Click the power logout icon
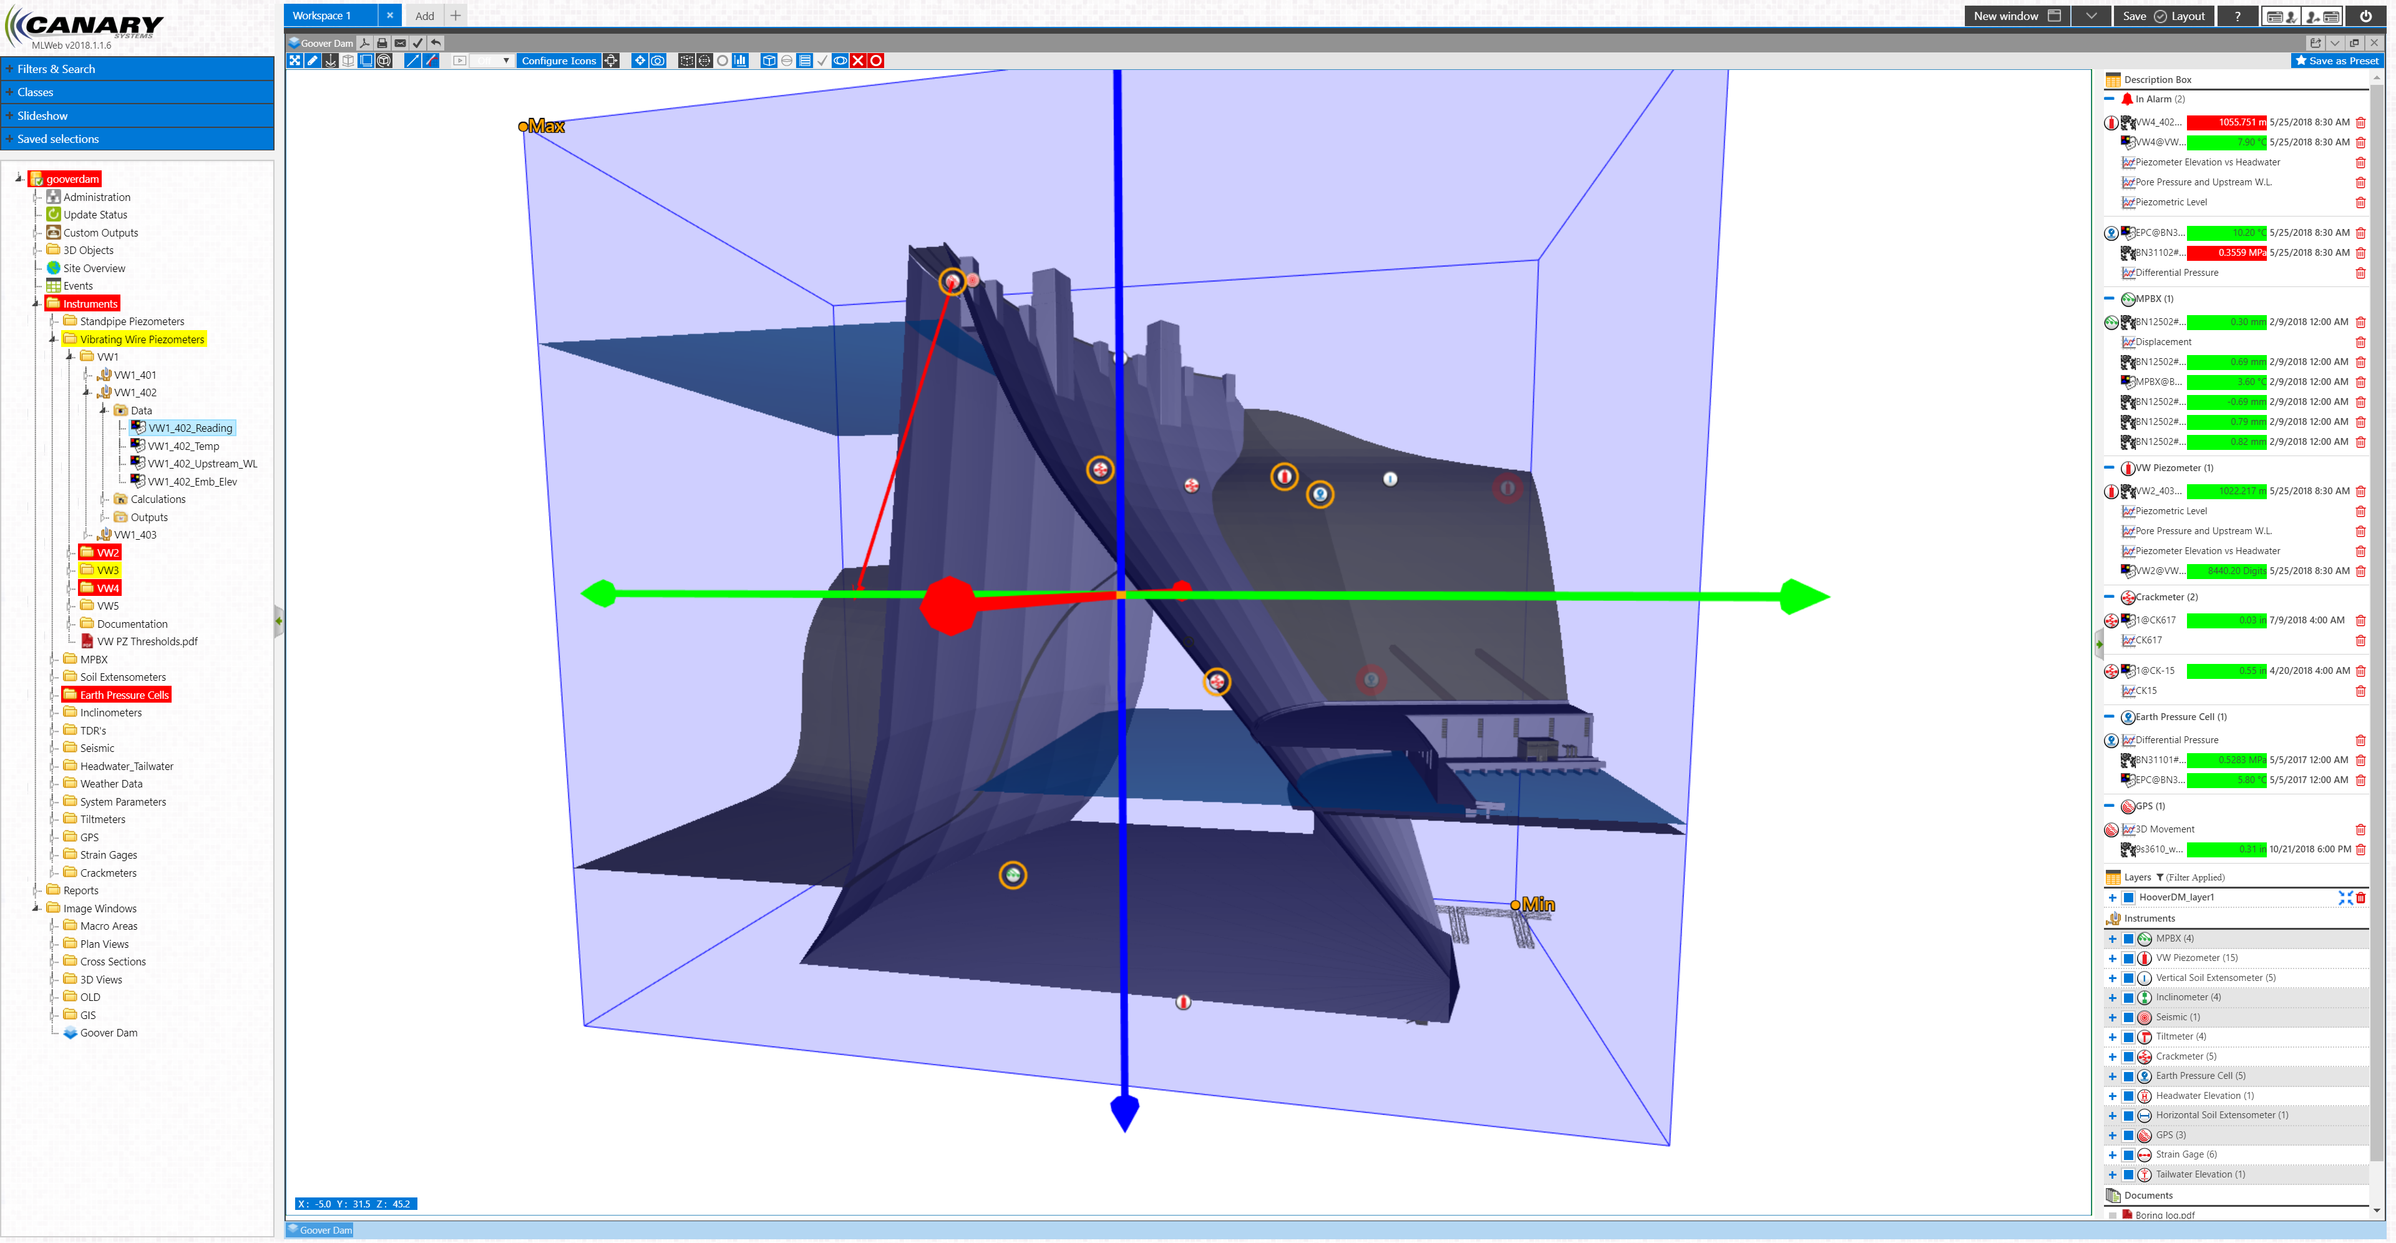Viewport: 2396px width, 1243px height. pyautogui.click(x=2365, y=16)
